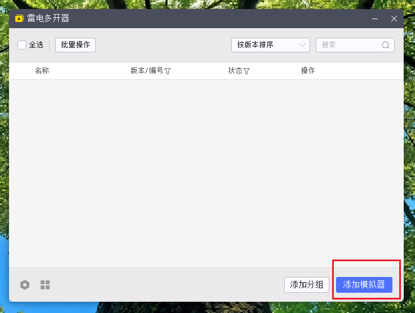Click the 版本/编号 column header text
The height and width of the screenshot is (313, 415).
coord(147,70)
